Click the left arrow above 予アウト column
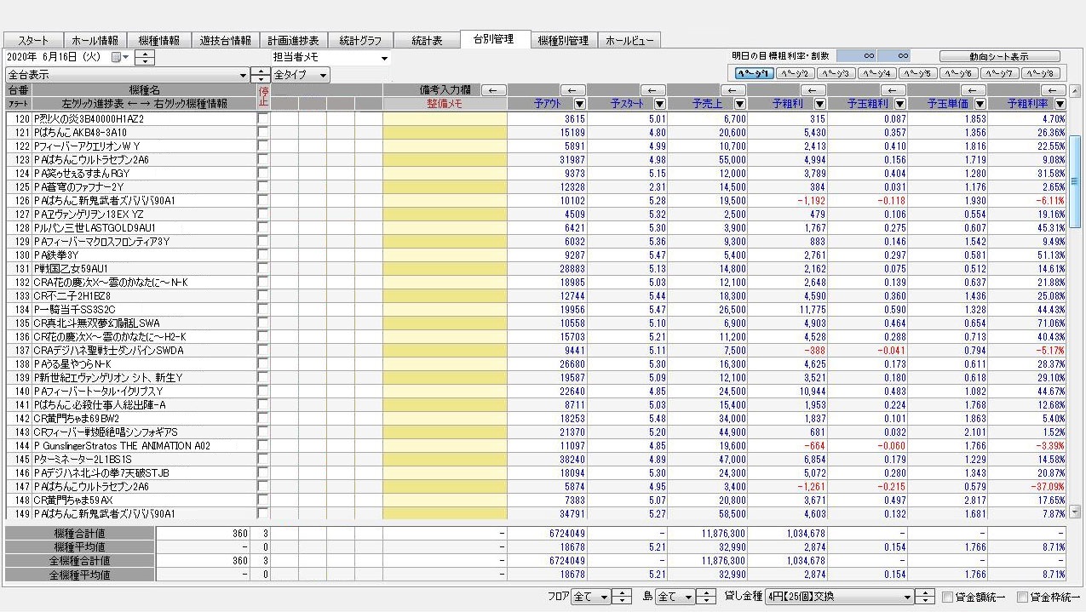Viewport: 1086px width, 612px height. 575,90
